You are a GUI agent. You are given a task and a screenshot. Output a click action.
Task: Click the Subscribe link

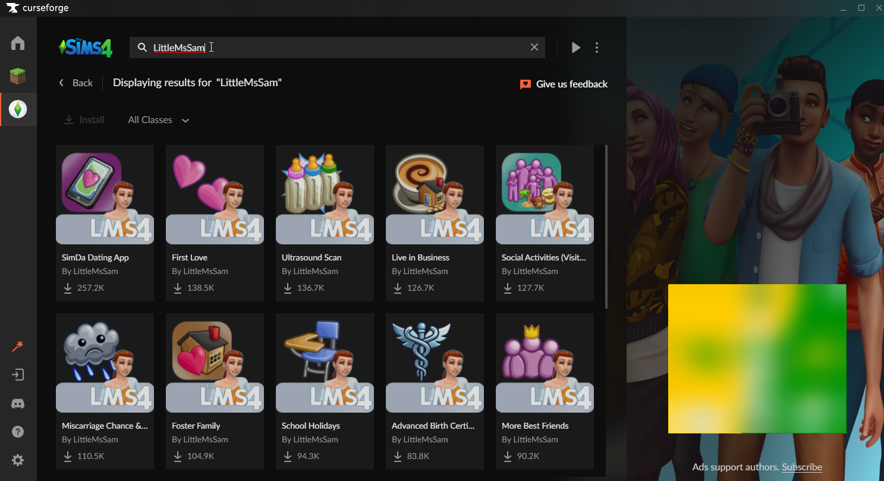click(801, 467)
